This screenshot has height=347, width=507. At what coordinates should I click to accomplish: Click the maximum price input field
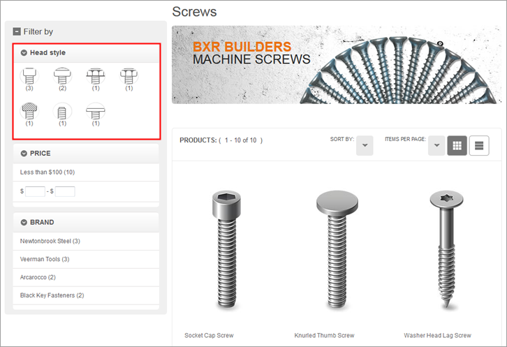65,191
